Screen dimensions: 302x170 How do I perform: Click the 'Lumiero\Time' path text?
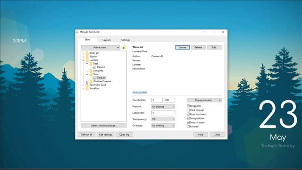point(140,51)
